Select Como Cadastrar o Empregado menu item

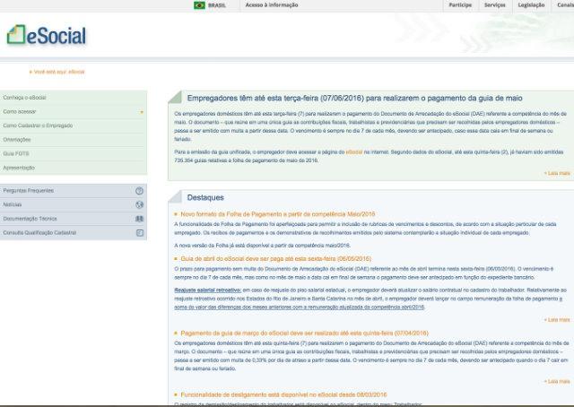[x=38, y=126]
